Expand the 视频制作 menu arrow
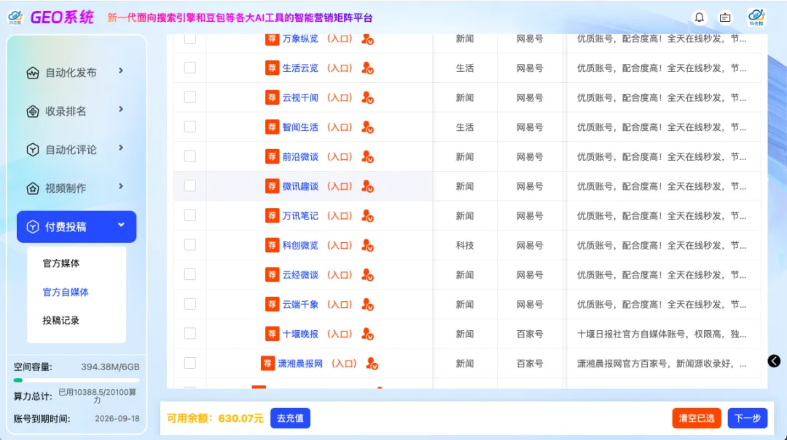 coord(121,186)
